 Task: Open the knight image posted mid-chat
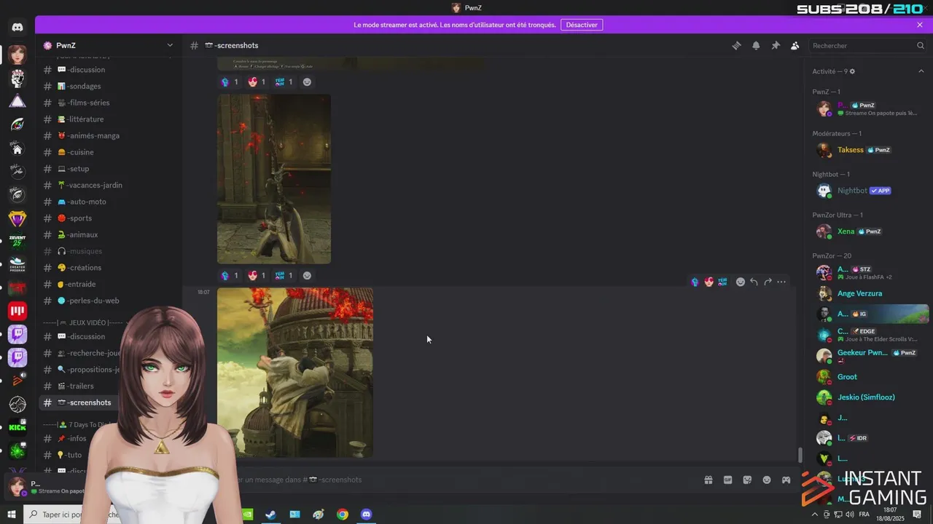(274, 179)
